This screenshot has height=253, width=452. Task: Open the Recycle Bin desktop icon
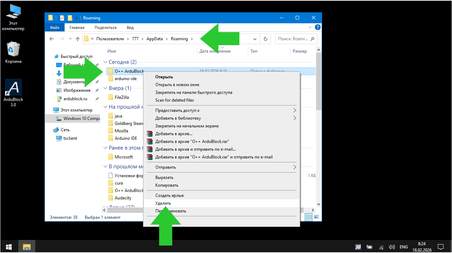[13, 52]
